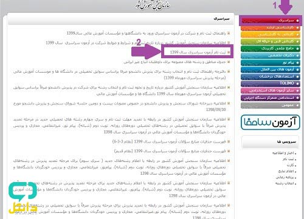
Task: Click the برنامه زمانی service link
Action: tap(286, 177)
